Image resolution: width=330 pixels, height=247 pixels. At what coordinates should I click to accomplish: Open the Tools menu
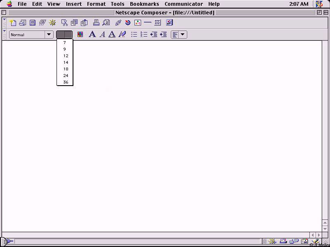click(x=118, y=4)
